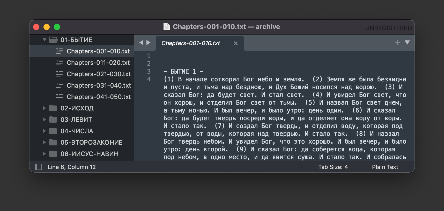
Task: Select the 05-ВТОРОЗАКОНИЕ folder label
Action: [92, 142]
